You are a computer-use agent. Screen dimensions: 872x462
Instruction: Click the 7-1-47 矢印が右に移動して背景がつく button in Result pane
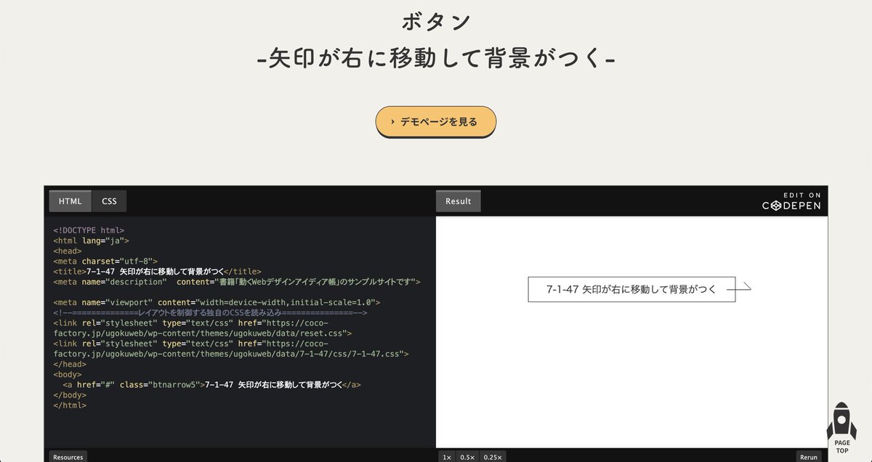pyautogui.click(x=631, y=289)
